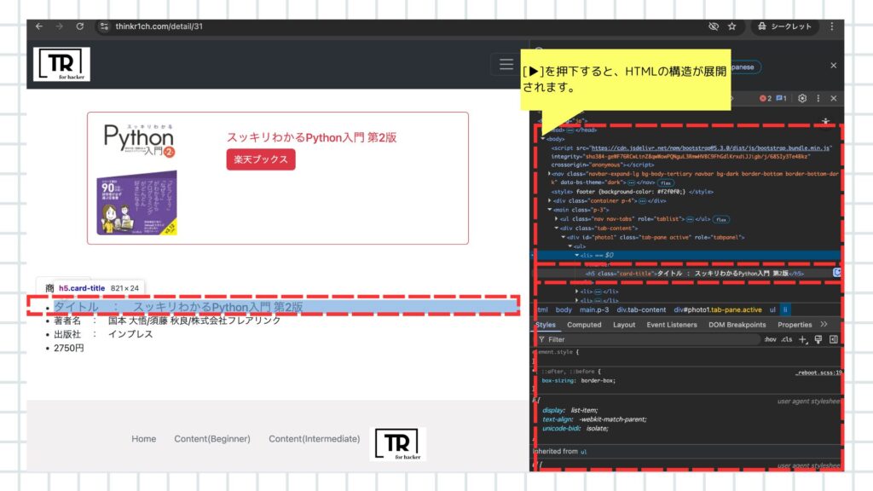Expand the div container p-4 node
Screen dimensions: 873x491
pyautogui.click(x=550, y=200)
